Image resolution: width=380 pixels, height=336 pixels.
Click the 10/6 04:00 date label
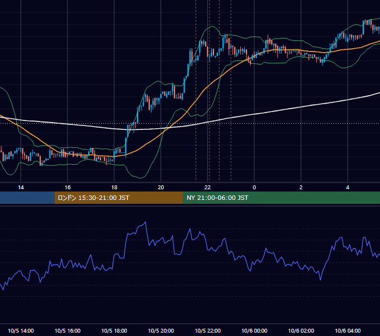click(348, 330)
